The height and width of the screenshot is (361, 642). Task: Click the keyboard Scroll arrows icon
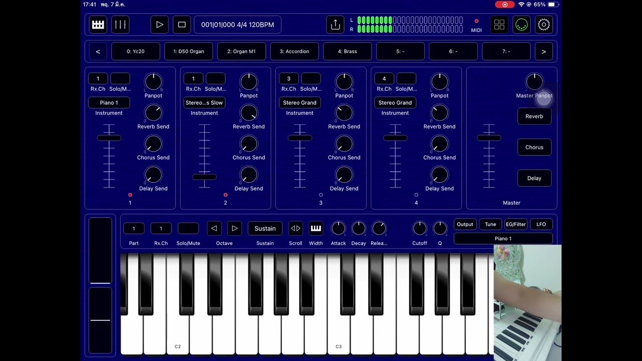pos(295,229)
